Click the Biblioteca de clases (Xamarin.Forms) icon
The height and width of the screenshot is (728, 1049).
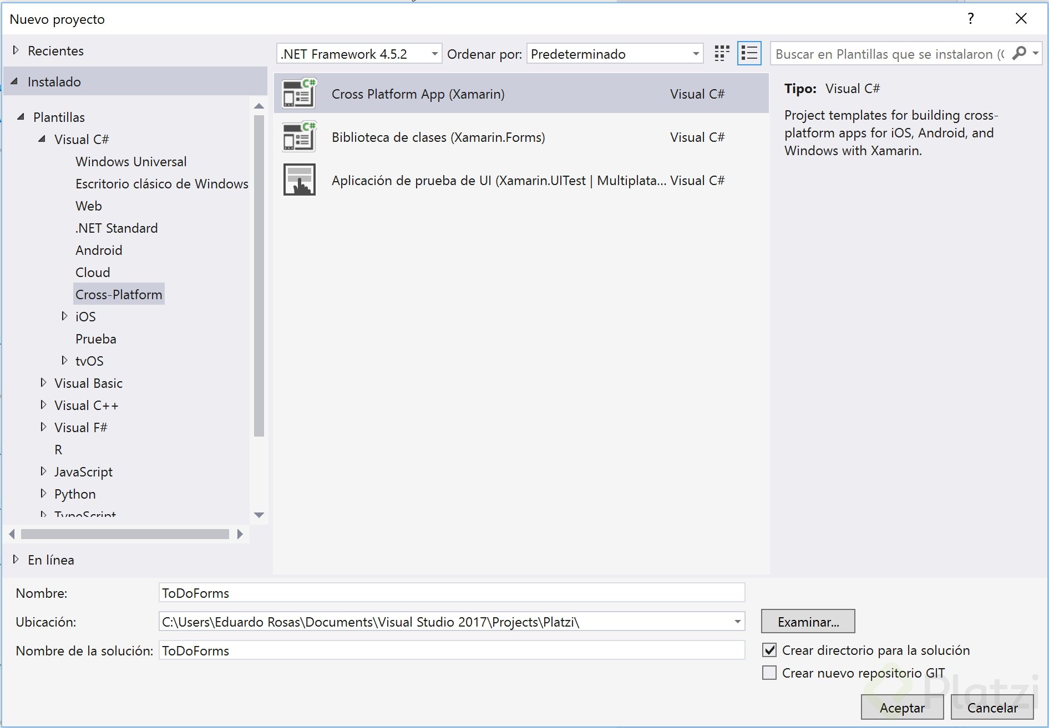(x=298, y=136)
